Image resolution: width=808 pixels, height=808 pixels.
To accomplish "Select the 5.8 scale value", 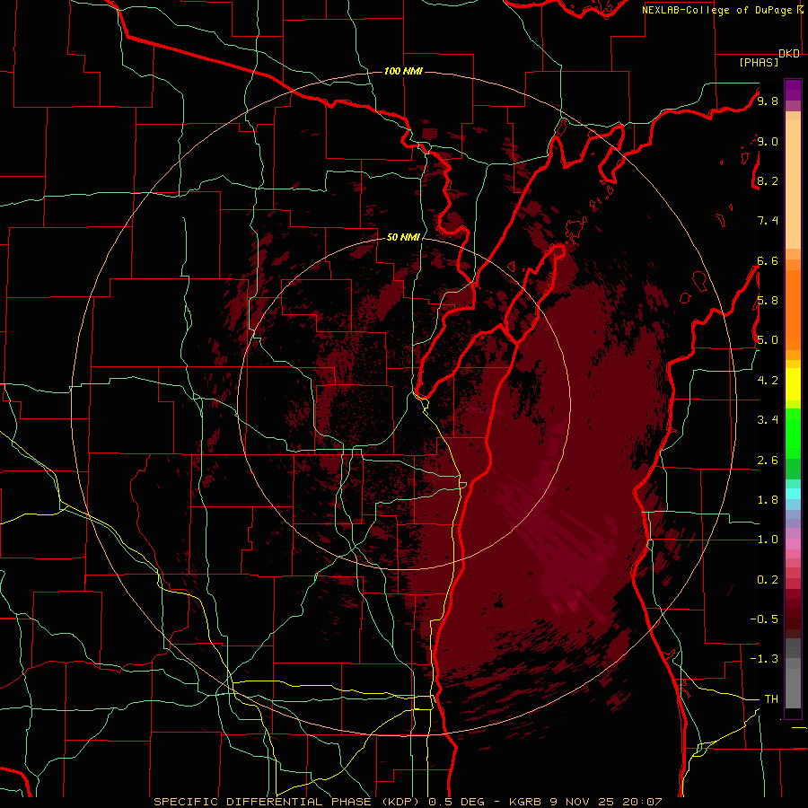I will pos(768,301).
